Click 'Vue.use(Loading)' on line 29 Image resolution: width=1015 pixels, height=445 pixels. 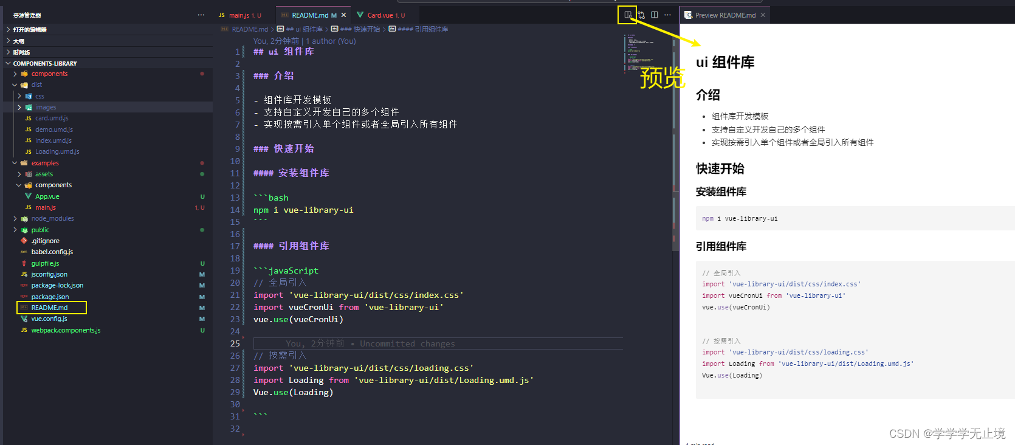[293, 392]
